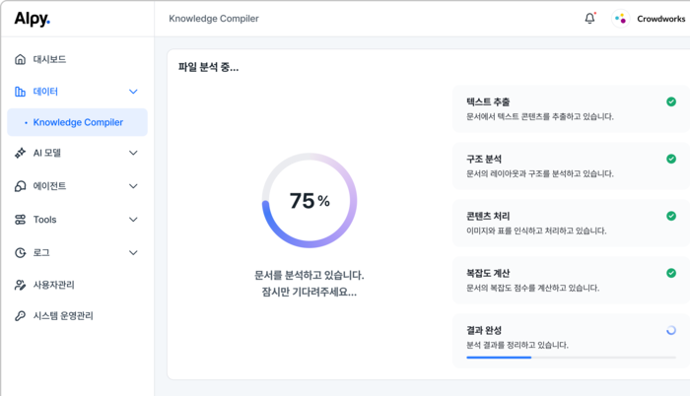Click the 로그 clock icon
Image resolution: width=690 pixels, height=396 pixels.
click(x=21, y=252)
